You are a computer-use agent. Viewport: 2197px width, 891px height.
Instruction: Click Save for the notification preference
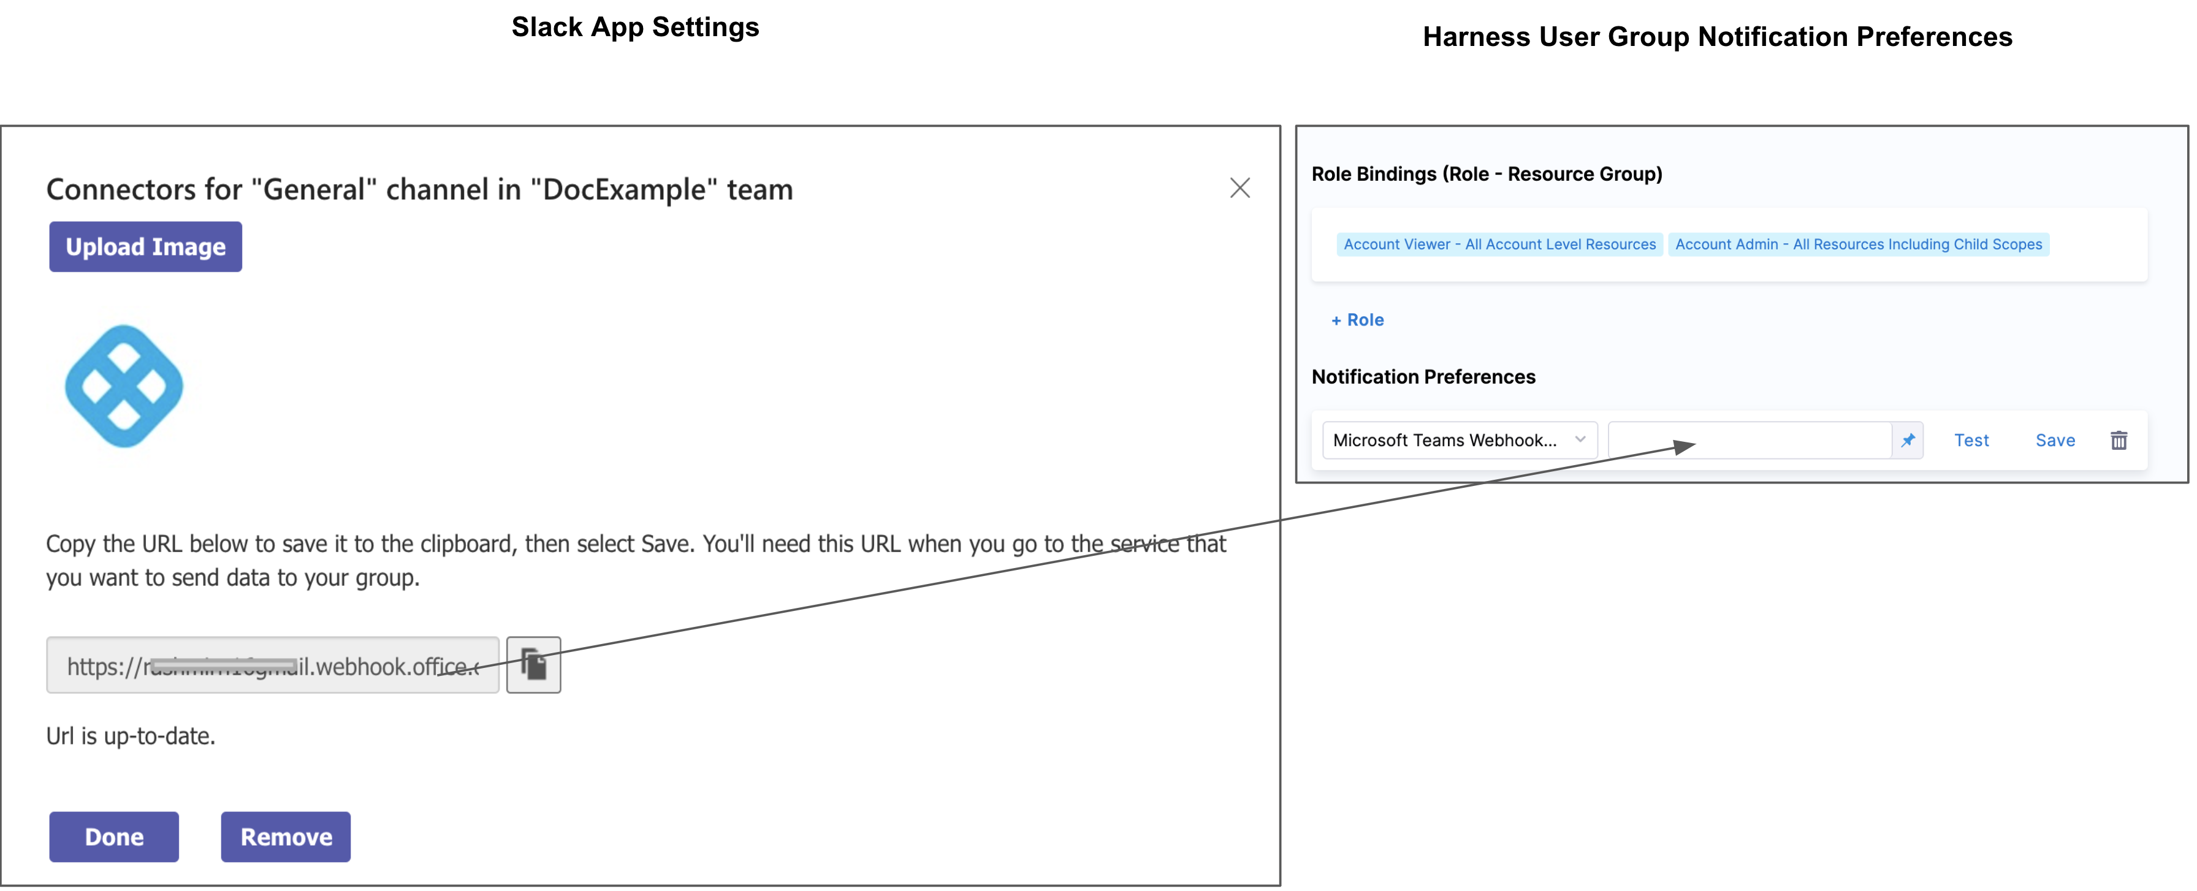point(2055,440)
